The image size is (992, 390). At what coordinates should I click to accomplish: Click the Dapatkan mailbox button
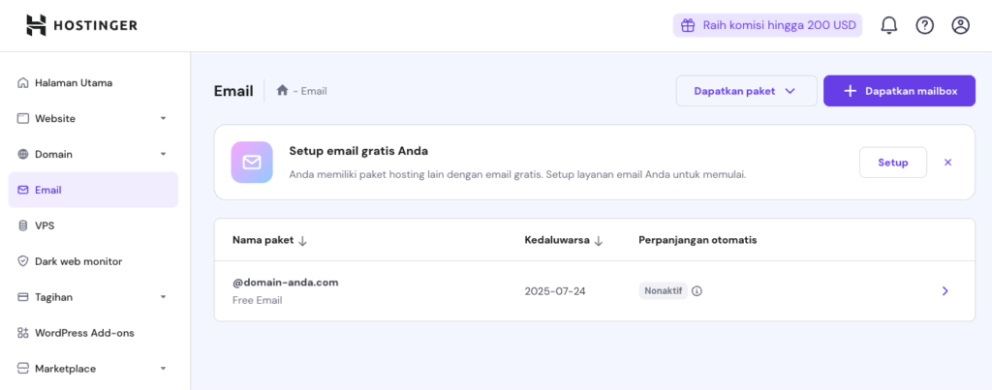tap(899, 91)
